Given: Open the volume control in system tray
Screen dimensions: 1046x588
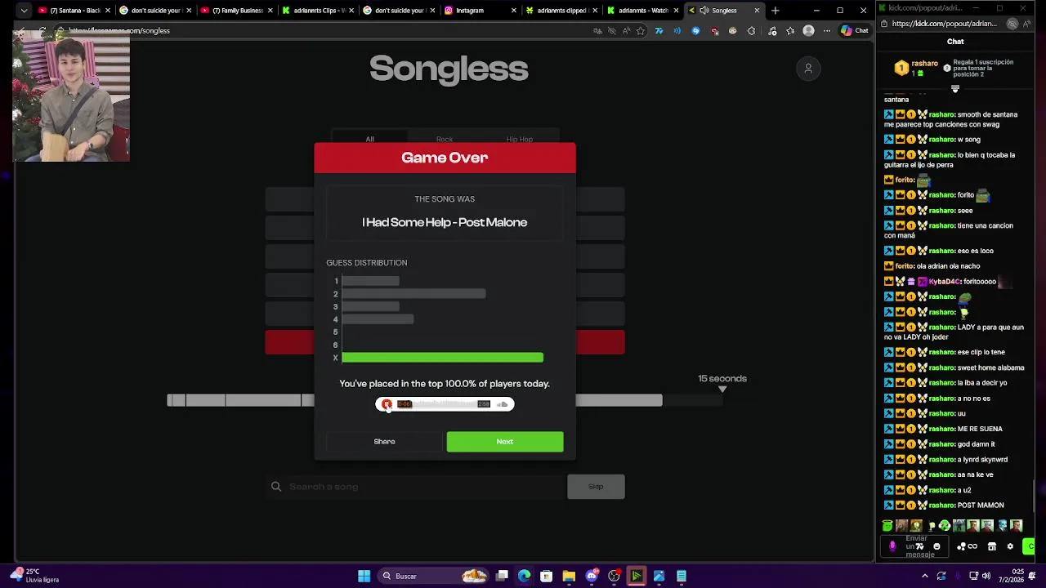Looking at the screenshot, I should [x=986, y=576].
